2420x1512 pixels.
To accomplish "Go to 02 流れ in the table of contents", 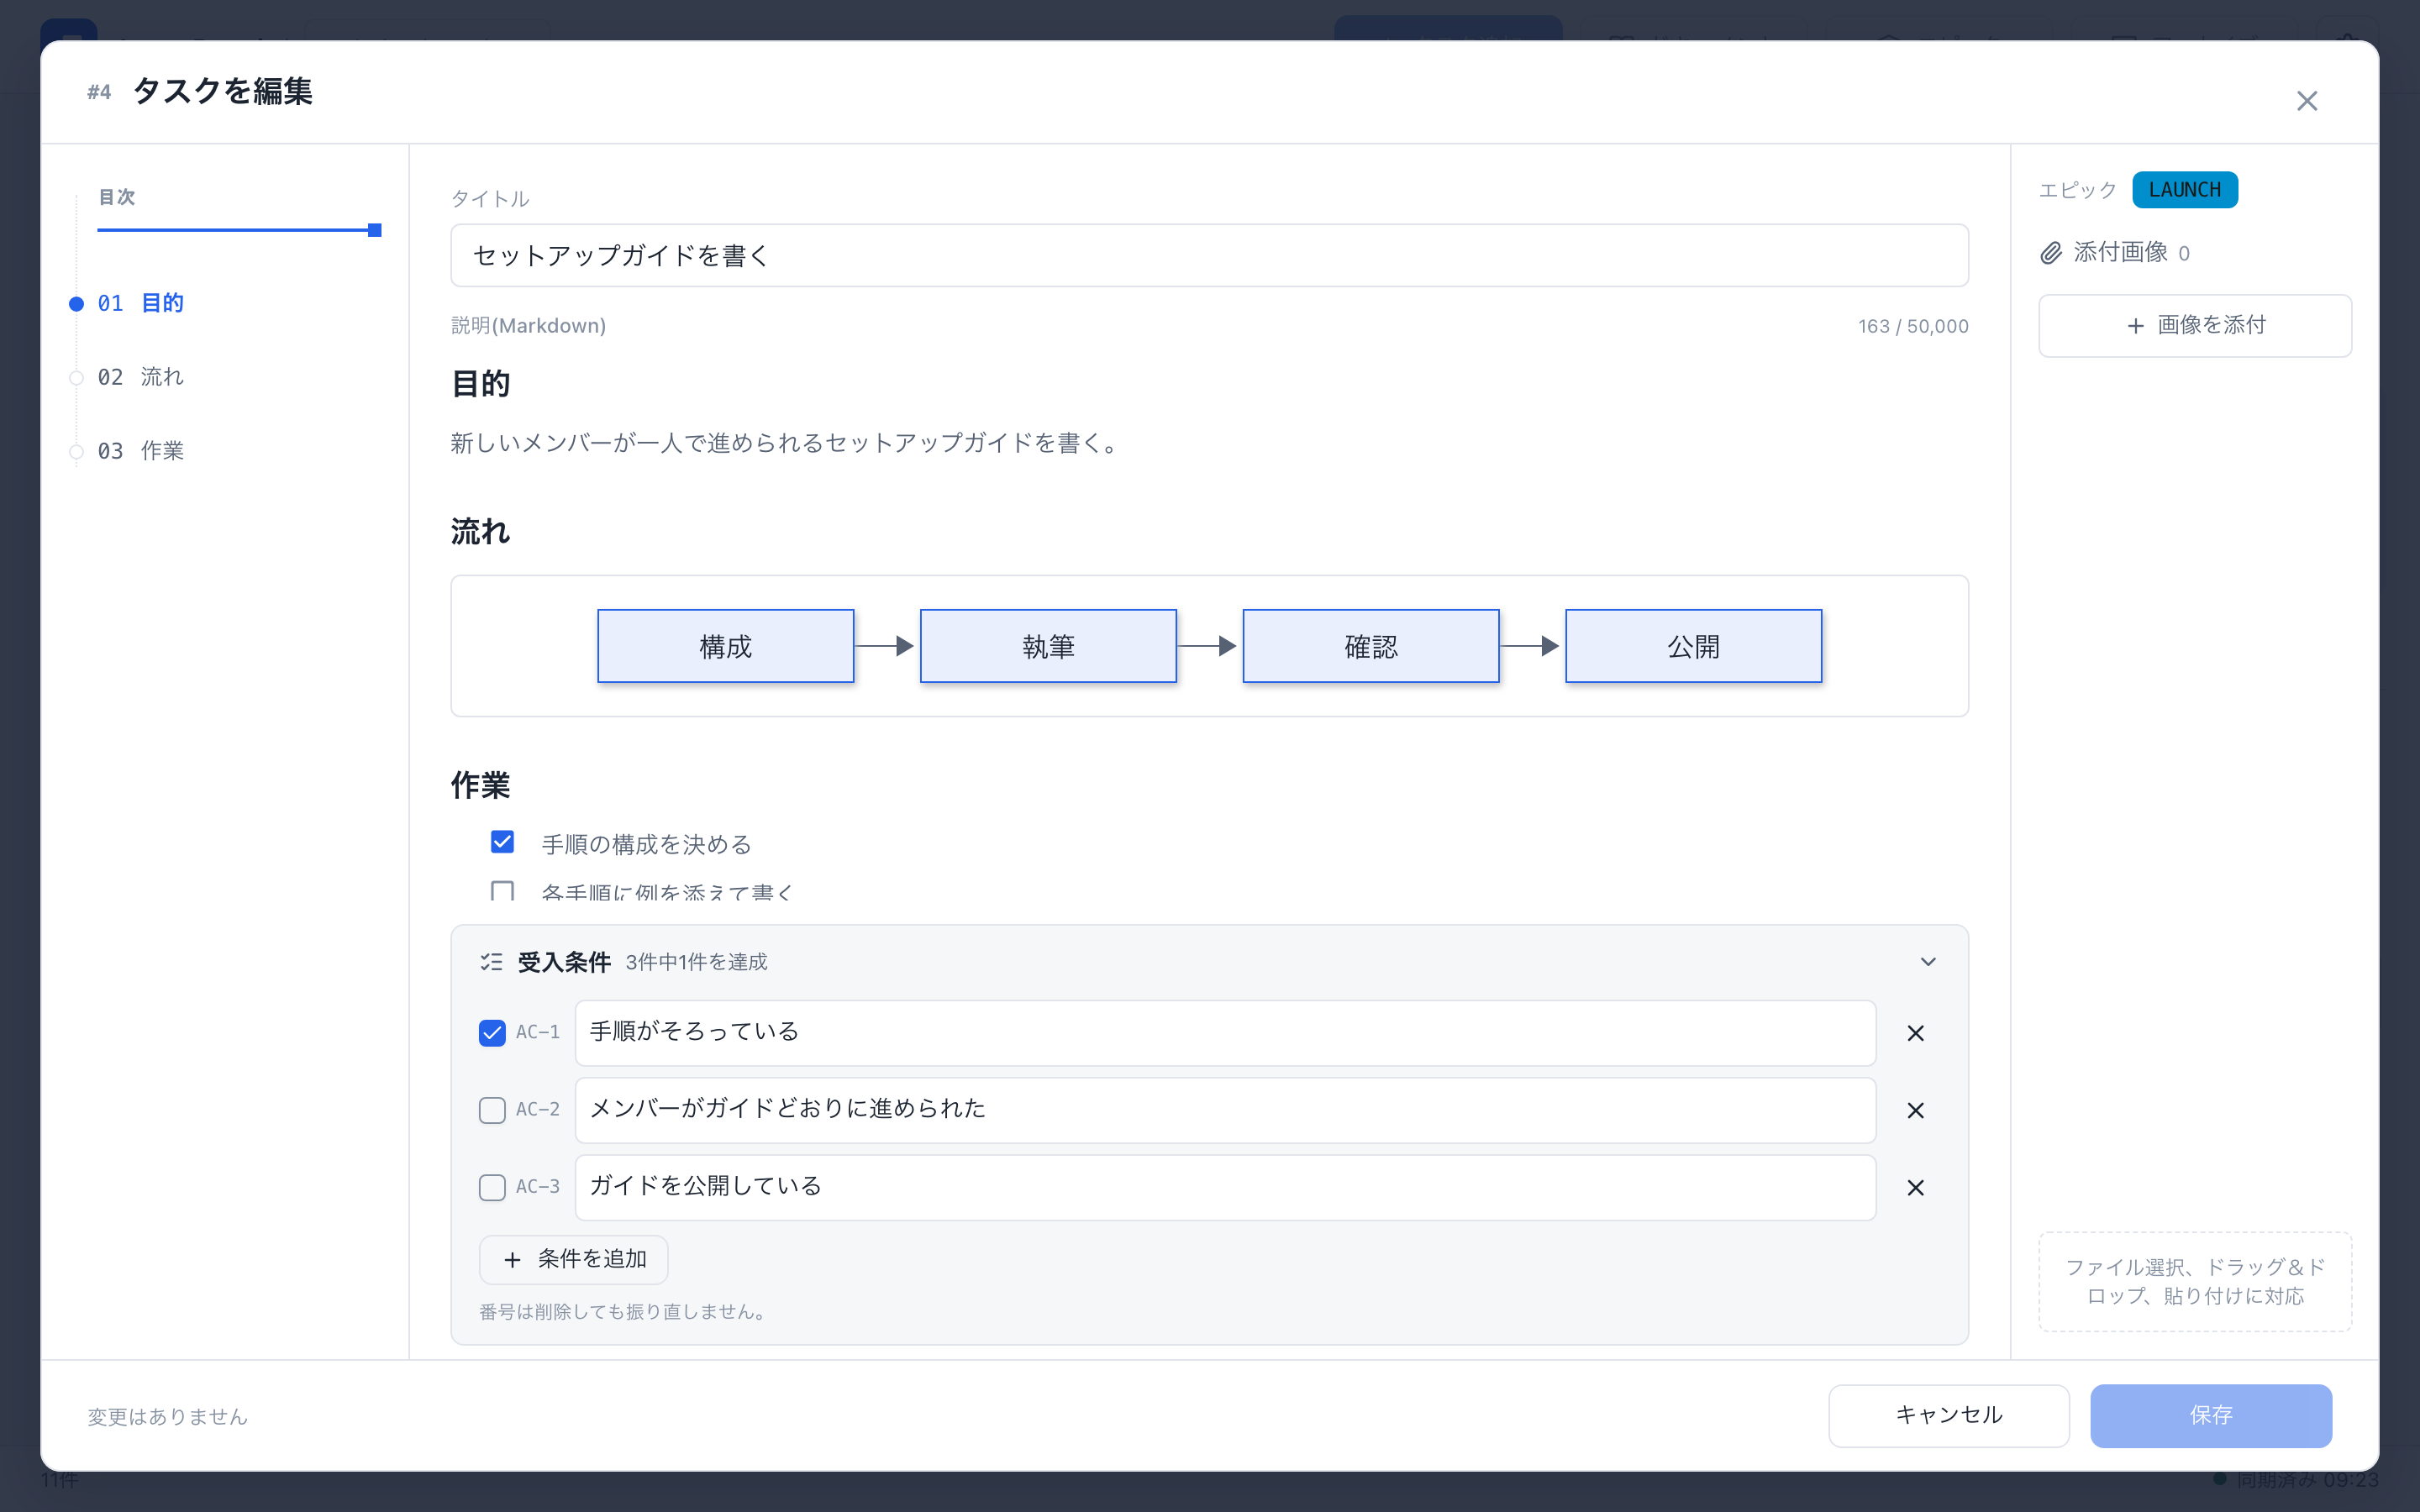I will [x=140, y=377].
